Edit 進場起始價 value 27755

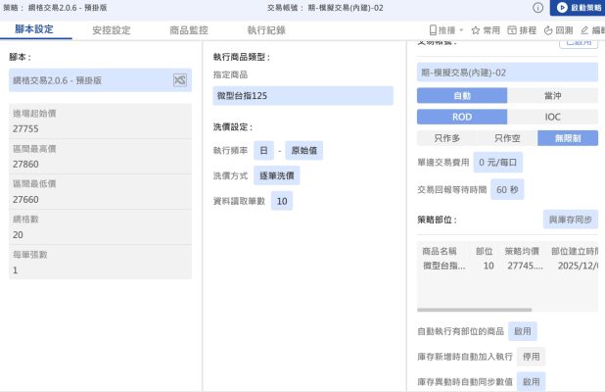click(100, 121)
